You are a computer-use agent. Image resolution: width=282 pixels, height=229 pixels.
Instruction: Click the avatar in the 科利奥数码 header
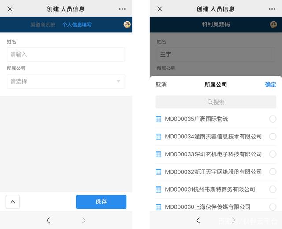tap(274, 25)
